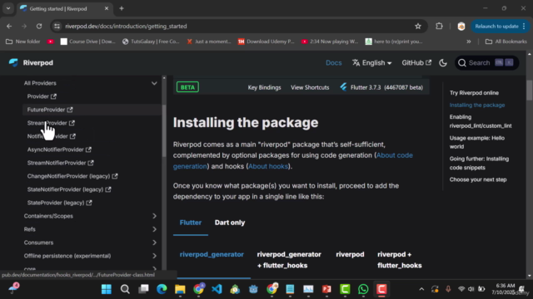
Task: Open Key Bindings in DartPad bar
Action: (x=264, y=87)
